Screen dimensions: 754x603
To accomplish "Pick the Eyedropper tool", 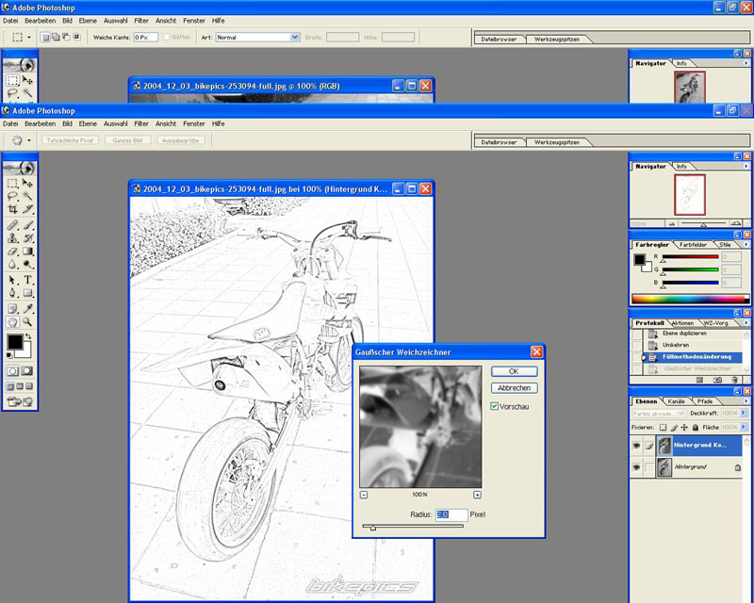I will (x=28, y=308).
